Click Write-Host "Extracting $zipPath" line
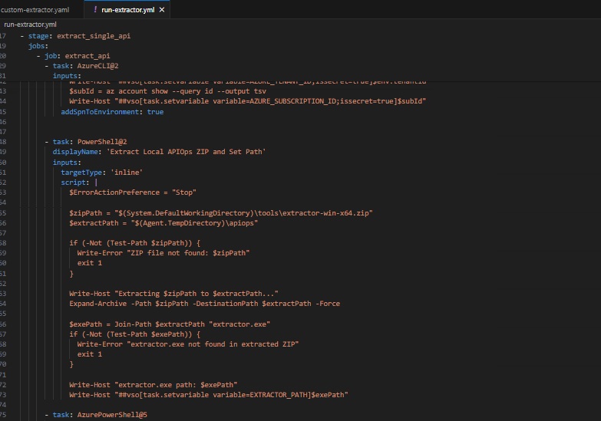 click(173, 294)
